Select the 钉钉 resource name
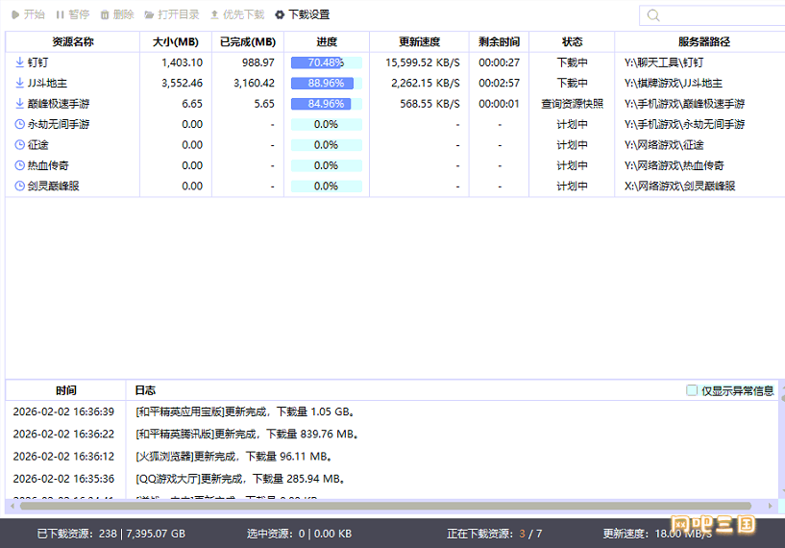 click(x=38, y=62)
